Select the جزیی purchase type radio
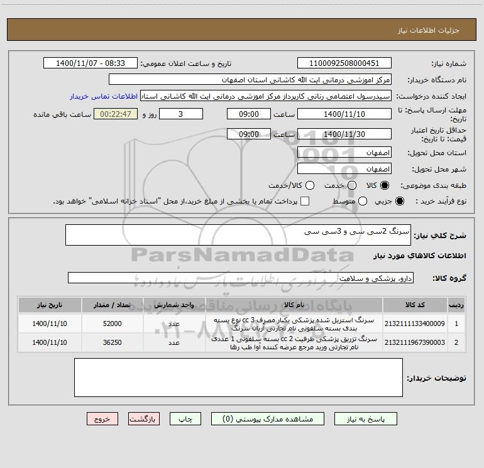The image size is (484, 468). (399, 201)
